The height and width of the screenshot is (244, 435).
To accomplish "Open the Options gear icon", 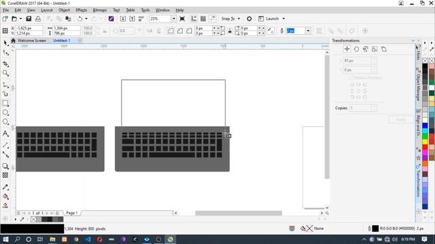I will [x=249, y=18].
